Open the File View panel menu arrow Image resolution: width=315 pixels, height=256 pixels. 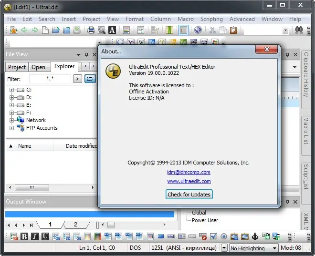[x=79, y=55]
